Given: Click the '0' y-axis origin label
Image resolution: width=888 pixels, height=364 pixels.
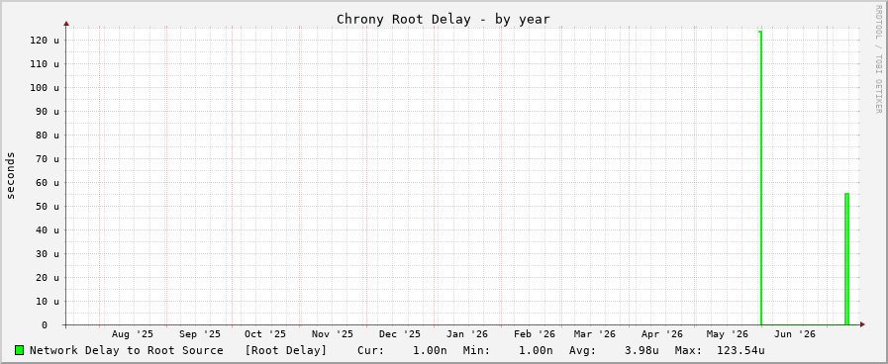Looking at the screenshot, I should pos(45,325).
